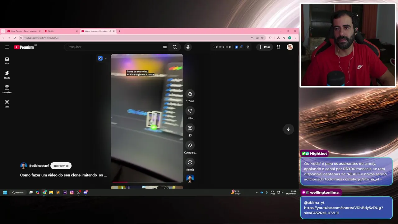This screenshot has width=398, height=224.
Task: Open the trophy icon in YouTube header
Action: [x=248, y=47]
